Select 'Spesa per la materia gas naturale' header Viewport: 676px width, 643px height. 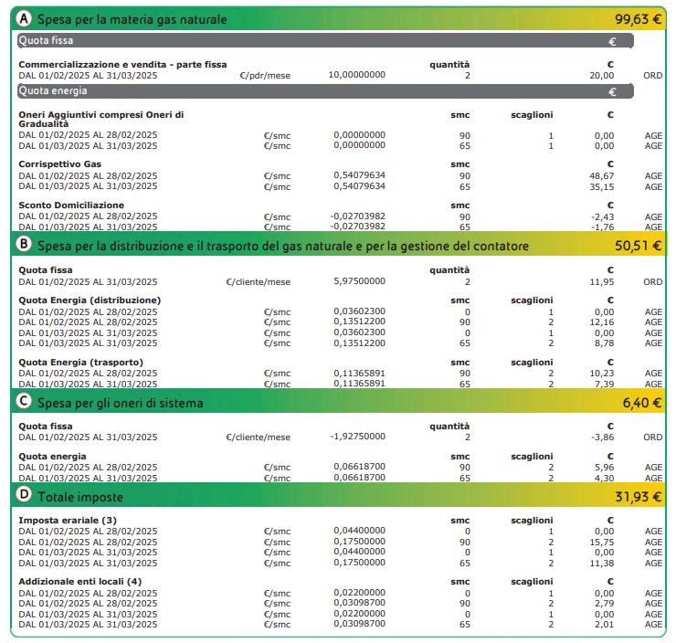(132, 19)
